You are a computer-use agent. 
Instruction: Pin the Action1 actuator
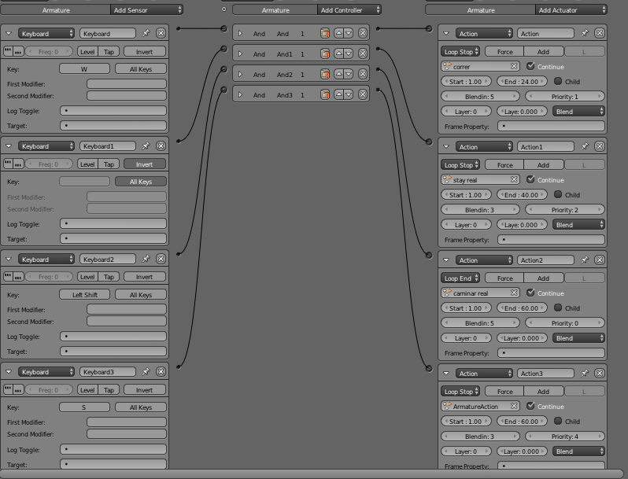pyautogui.click(x=585, y=146)
